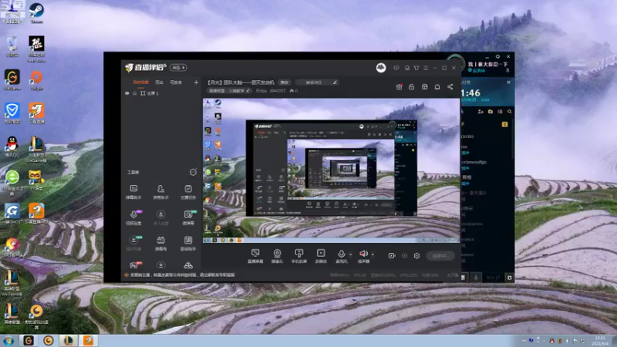Toggle visibility eye for 全屏 1 source
The image size is (617, 347).
(126, 93)
